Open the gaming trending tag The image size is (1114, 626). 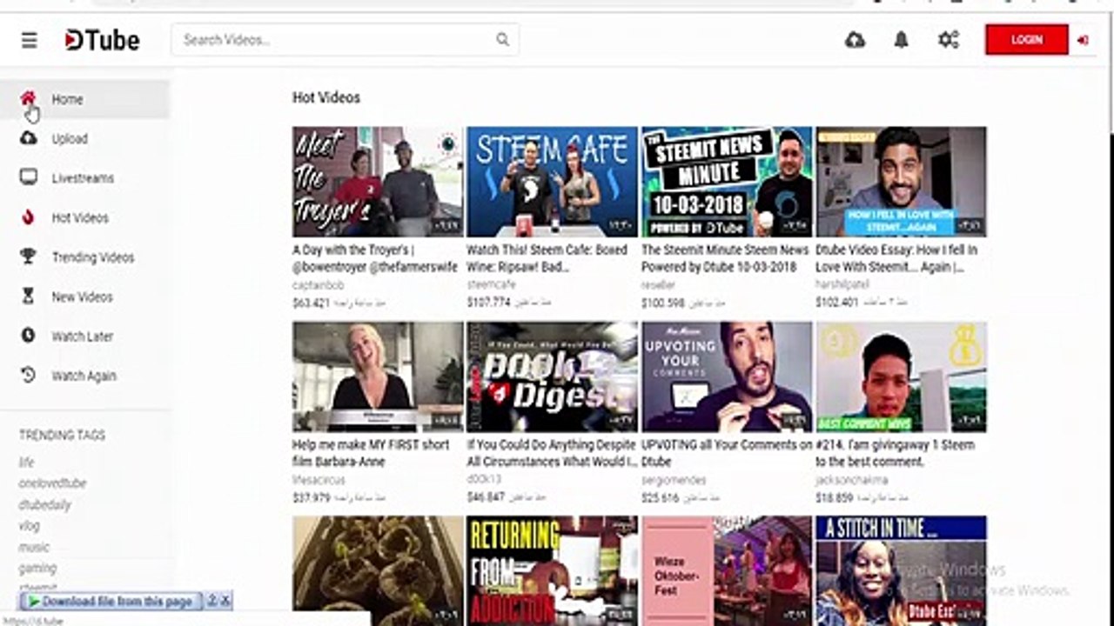[37, 568]
